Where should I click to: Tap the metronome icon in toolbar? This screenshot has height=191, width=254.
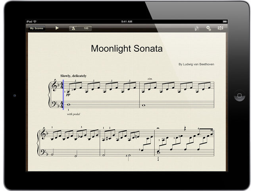[x=73, y=28]
